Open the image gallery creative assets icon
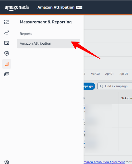Viewport: 132px width, 164px height. point(7,74)
